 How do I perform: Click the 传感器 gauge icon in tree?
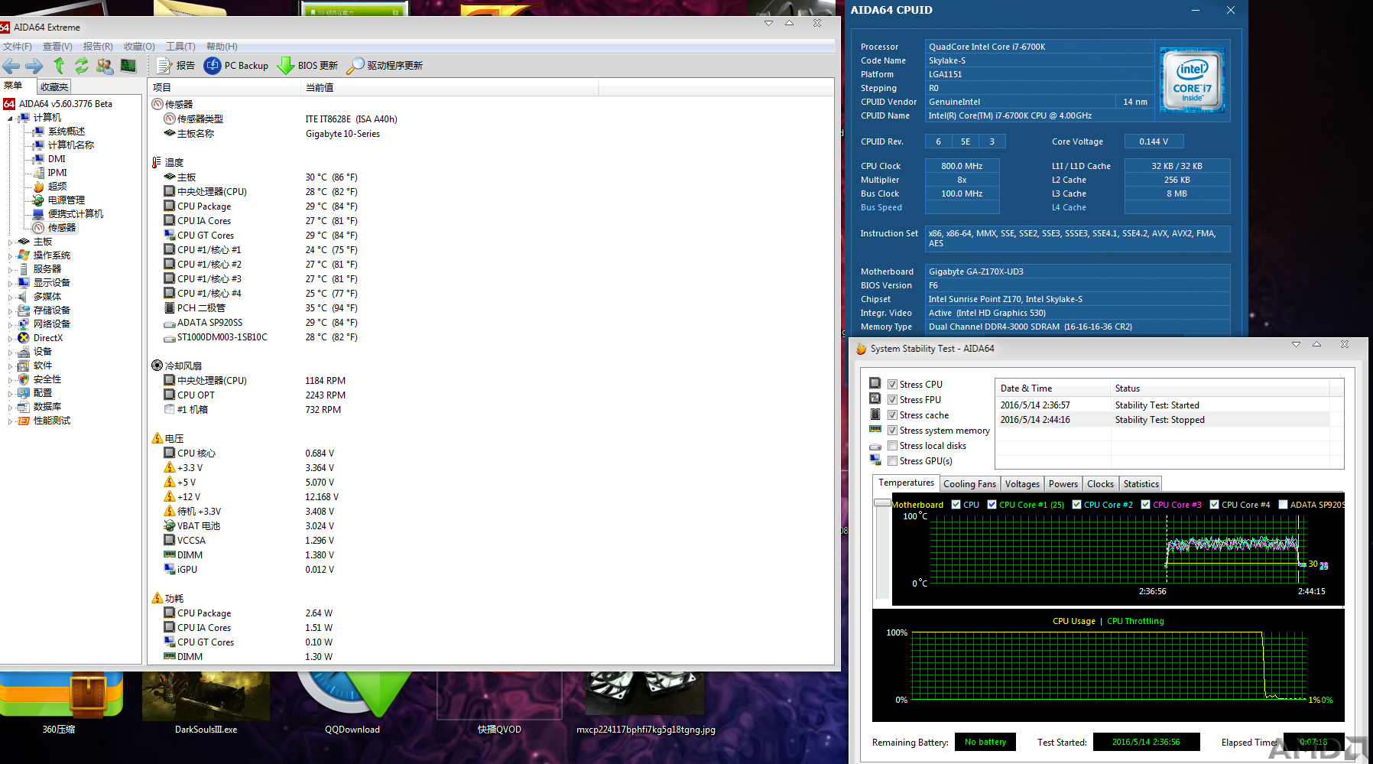coord(38,228)
